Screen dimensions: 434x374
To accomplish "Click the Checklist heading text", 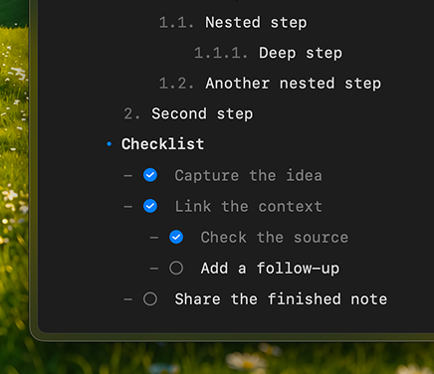I will point(162,144).
